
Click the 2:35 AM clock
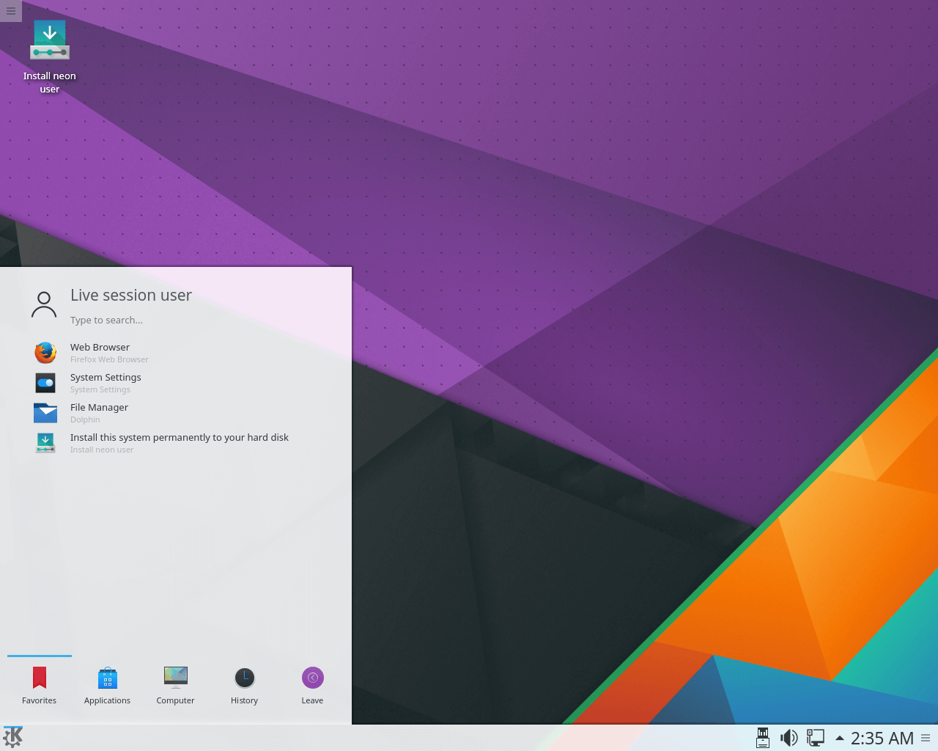pyautogui.click(x=882, y=738)
